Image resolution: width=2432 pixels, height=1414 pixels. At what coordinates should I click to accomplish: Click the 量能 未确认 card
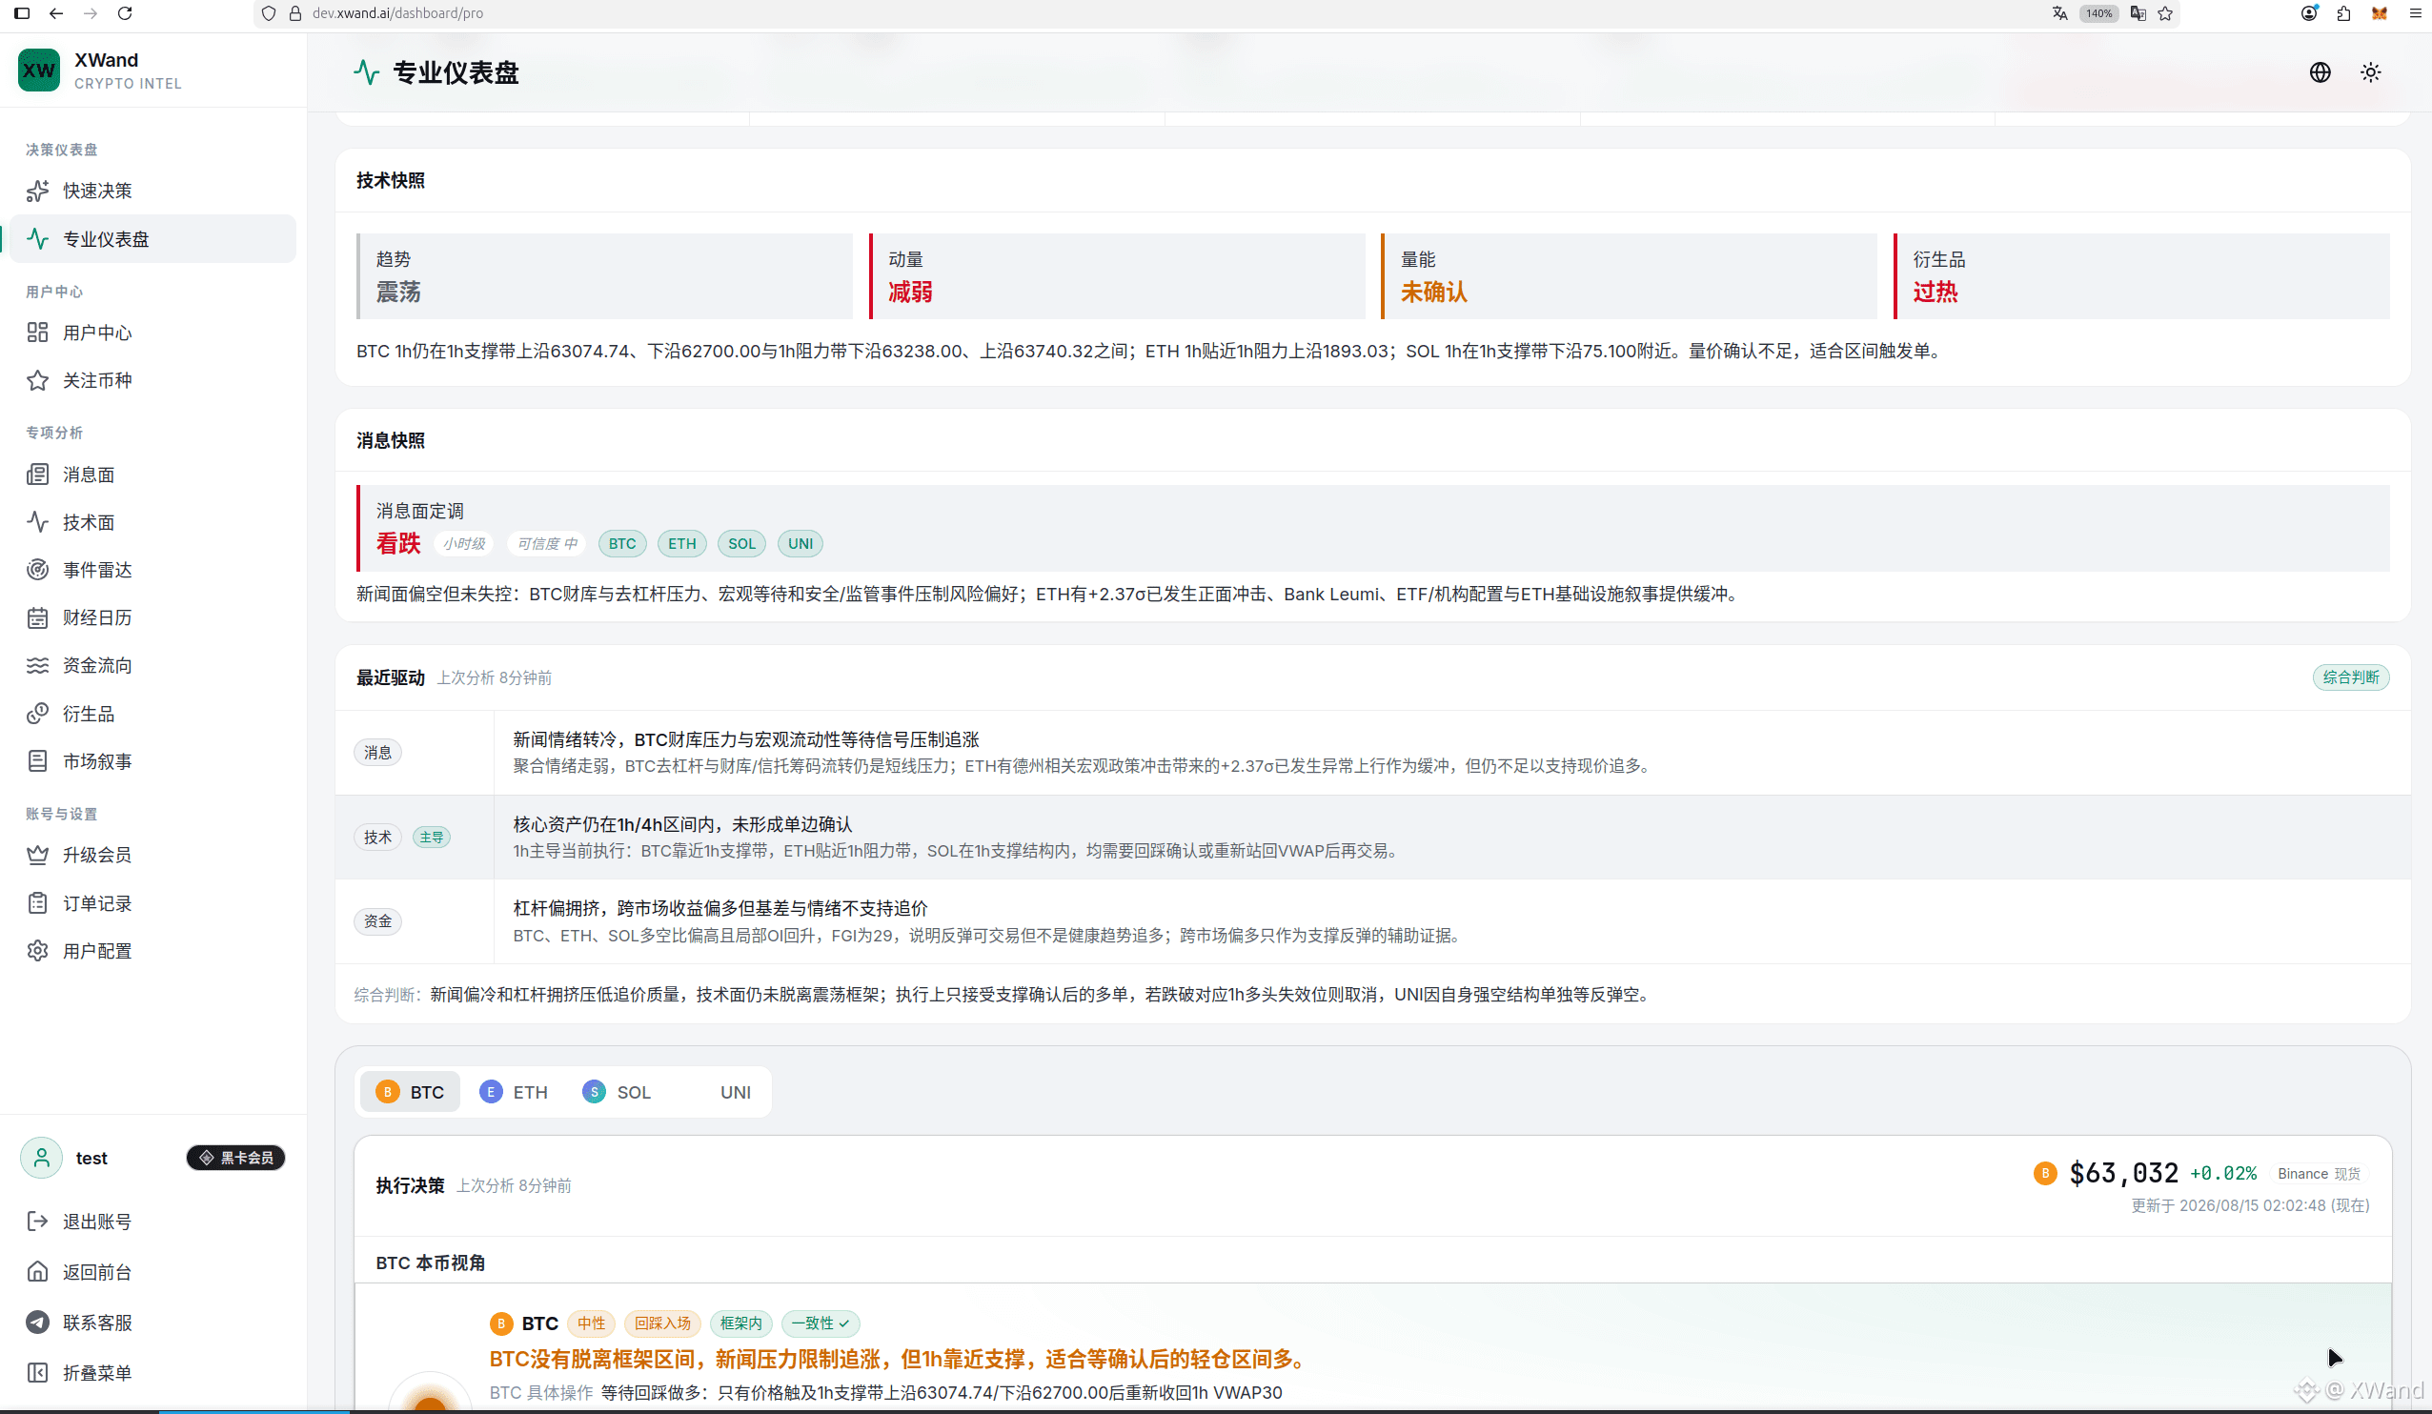tap(1630, 276)
